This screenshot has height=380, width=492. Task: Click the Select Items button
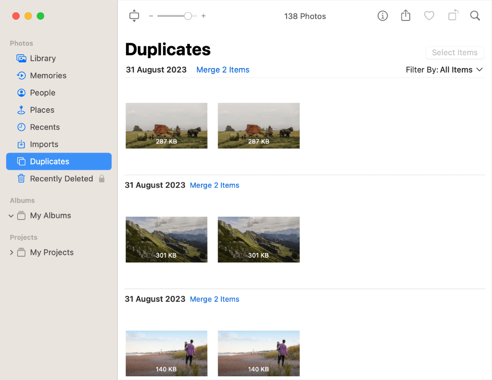click(x=455, y=53)
